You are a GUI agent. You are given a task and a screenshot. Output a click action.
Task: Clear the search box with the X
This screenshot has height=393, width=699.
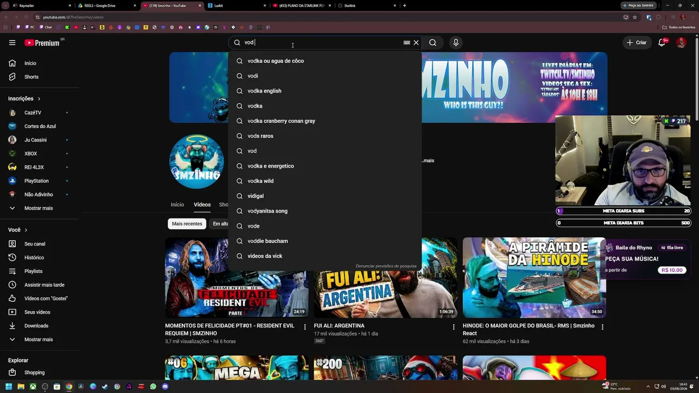point(416,43)
